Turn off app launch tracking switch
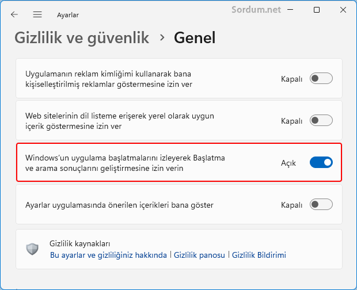This screenshot has height=290, width=357. point(321,162)
